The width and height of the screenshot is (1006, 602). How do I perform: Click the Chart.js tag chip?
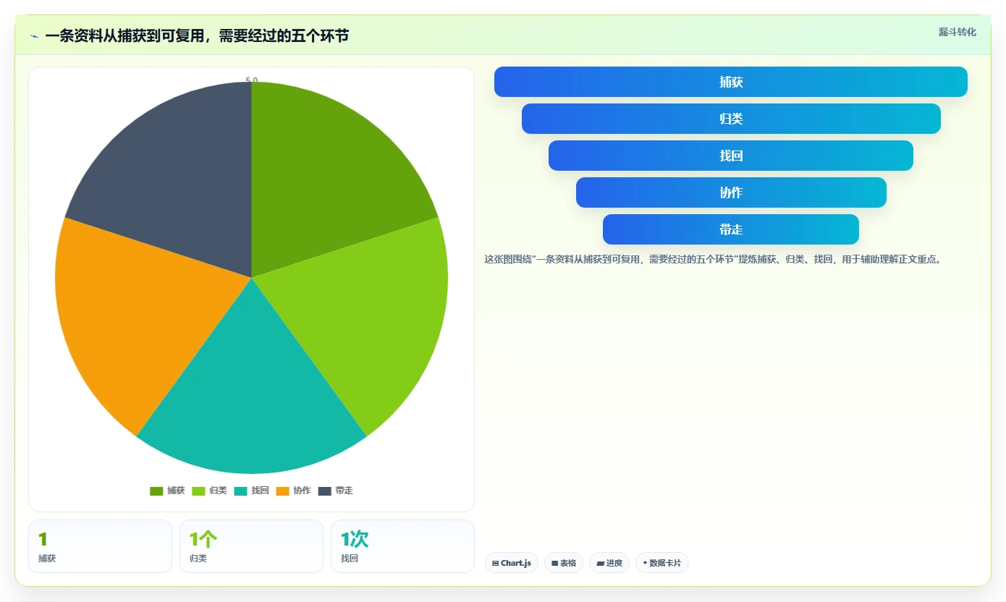point(512,563)
